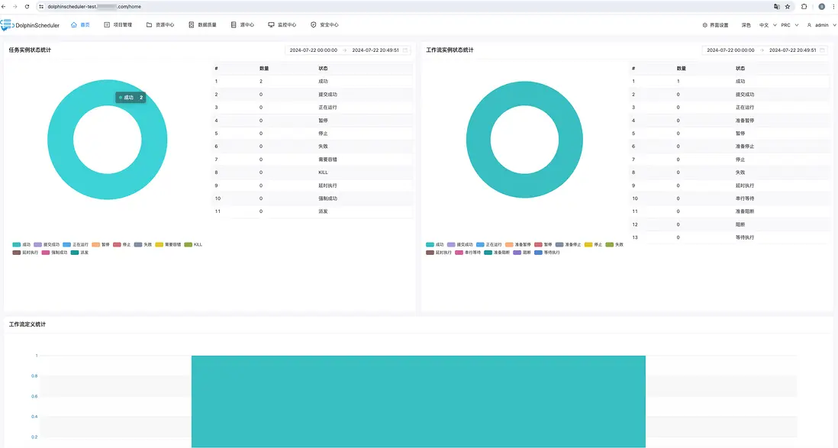
Task: Click the browser profile avatar
Action: pyautogui.click(x=821, y=6)
